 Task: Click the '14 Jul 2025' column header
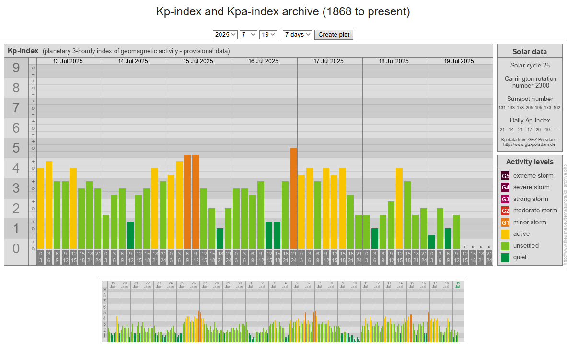133,61
